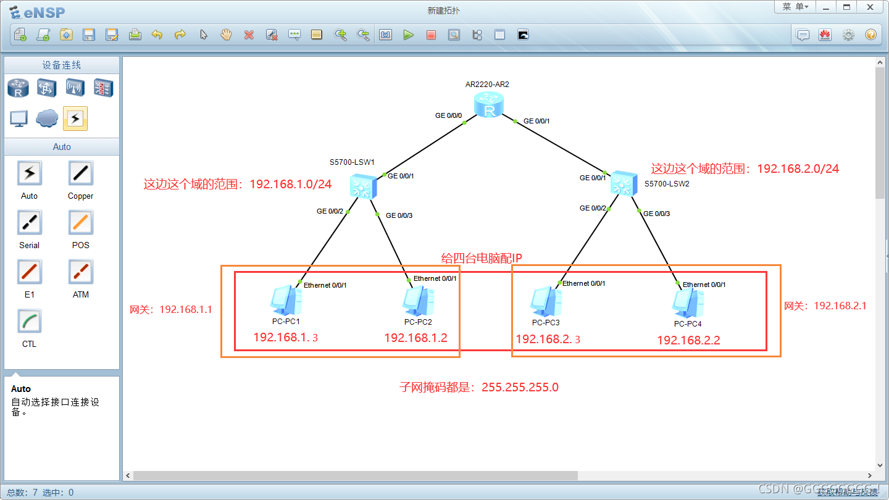Viewport: 889px width, 500px height.
Task: Reset canvas zoom to 1:1
Action: tap(386, 35)
